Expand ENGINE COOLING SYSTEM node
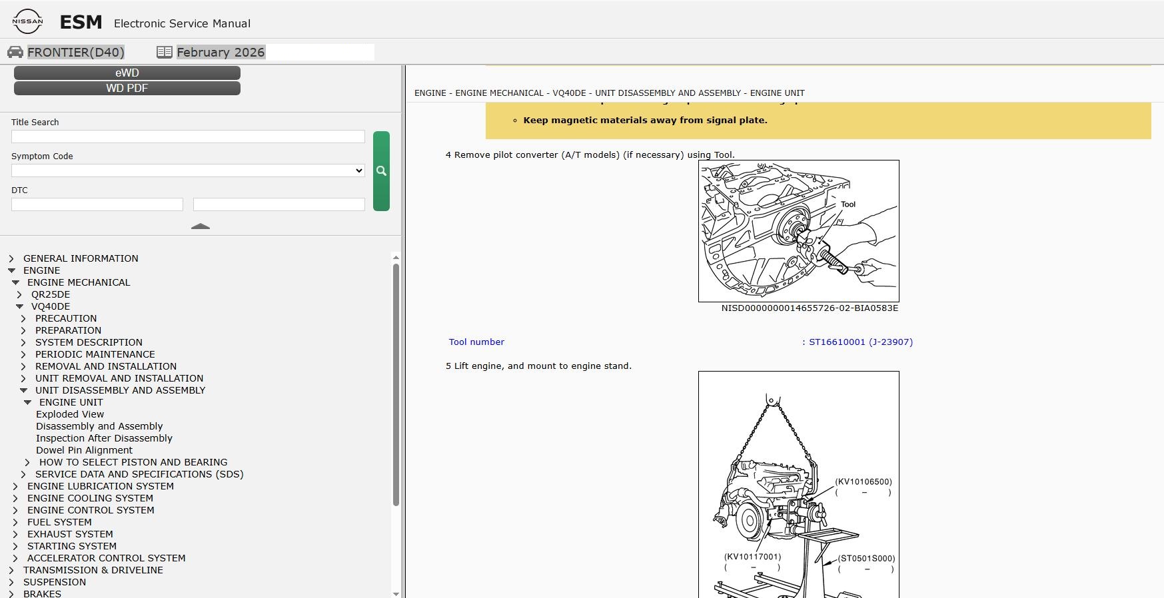 click(15, 498)
